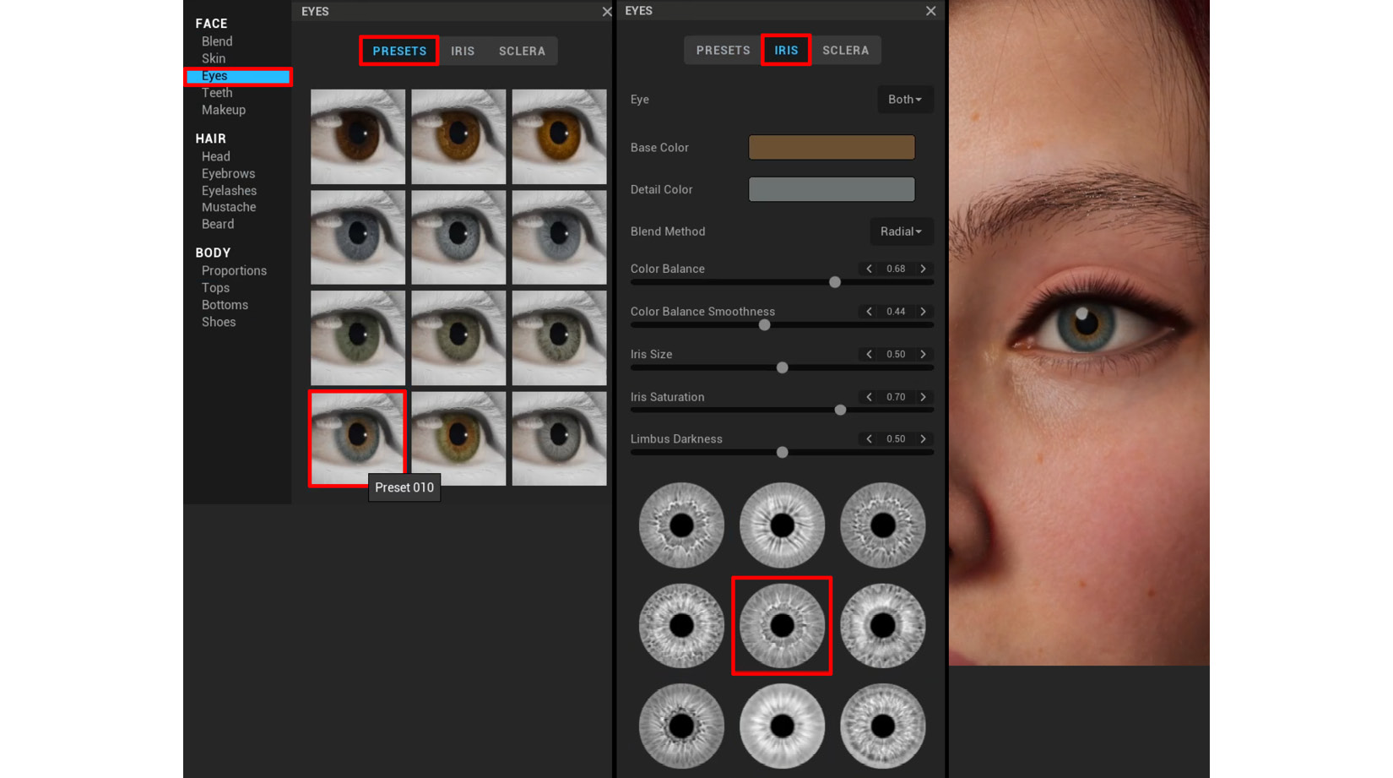Choose the Preset 010 eye thumbnail
Viewport: 1393px width, 778px height.
pos(358,438)
